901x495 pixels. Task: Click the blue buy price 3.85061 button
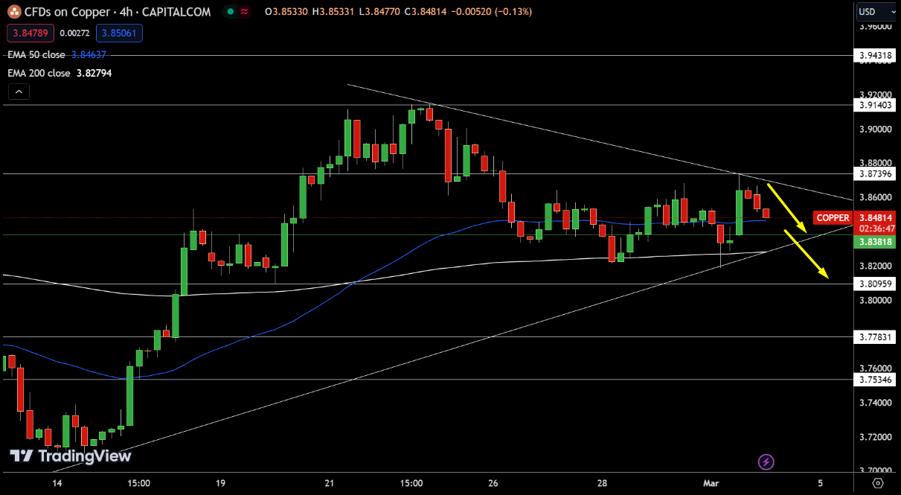119,33
